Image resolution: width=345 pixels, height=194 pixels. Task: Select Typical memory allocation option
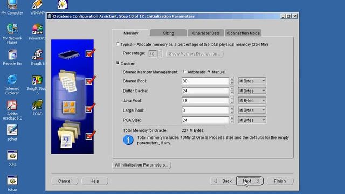tap(118, 44)
